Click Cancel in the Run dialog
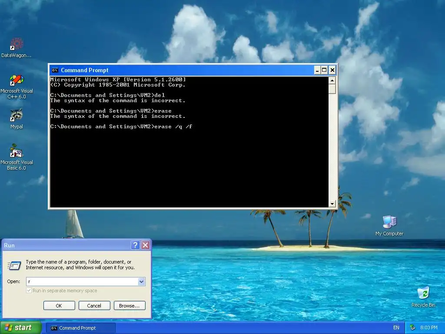 pyautogui.click(x=94, y=306)
